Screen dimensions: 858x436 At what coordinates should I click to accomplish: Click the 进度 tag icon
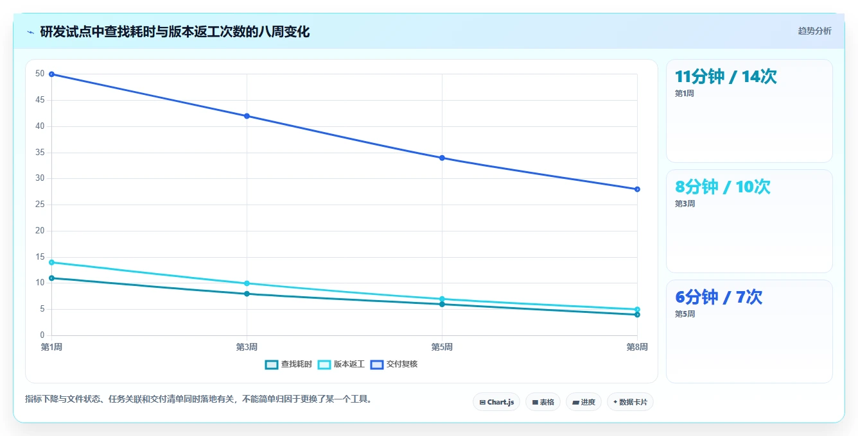[575, 403]
